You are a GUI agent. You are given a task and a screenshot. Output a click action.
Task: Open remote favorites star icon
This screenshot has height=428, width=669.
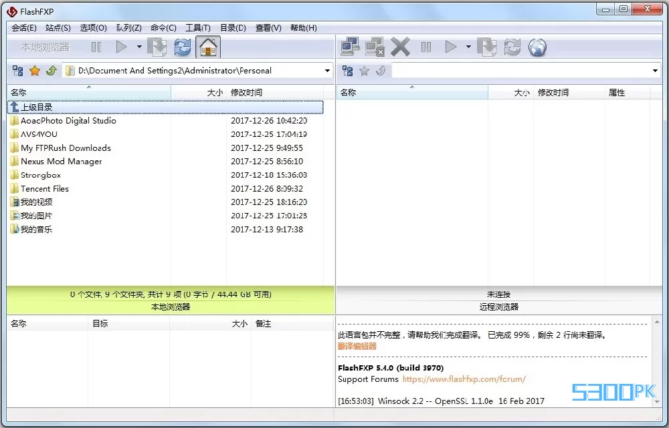click(x=364, y=71)
